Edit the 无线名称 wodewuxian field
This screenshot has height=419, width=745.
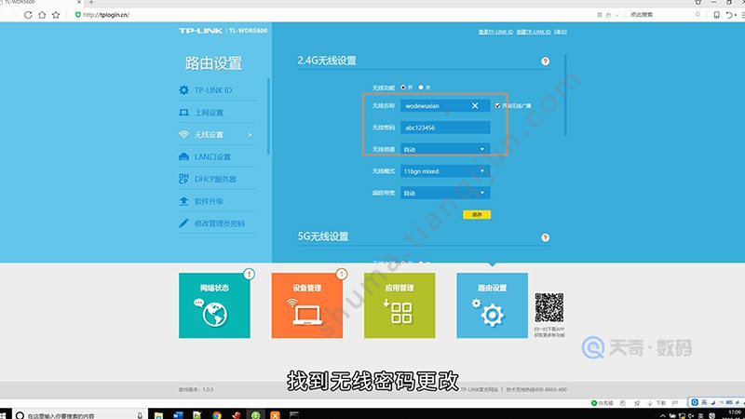[x=445, y=105]
